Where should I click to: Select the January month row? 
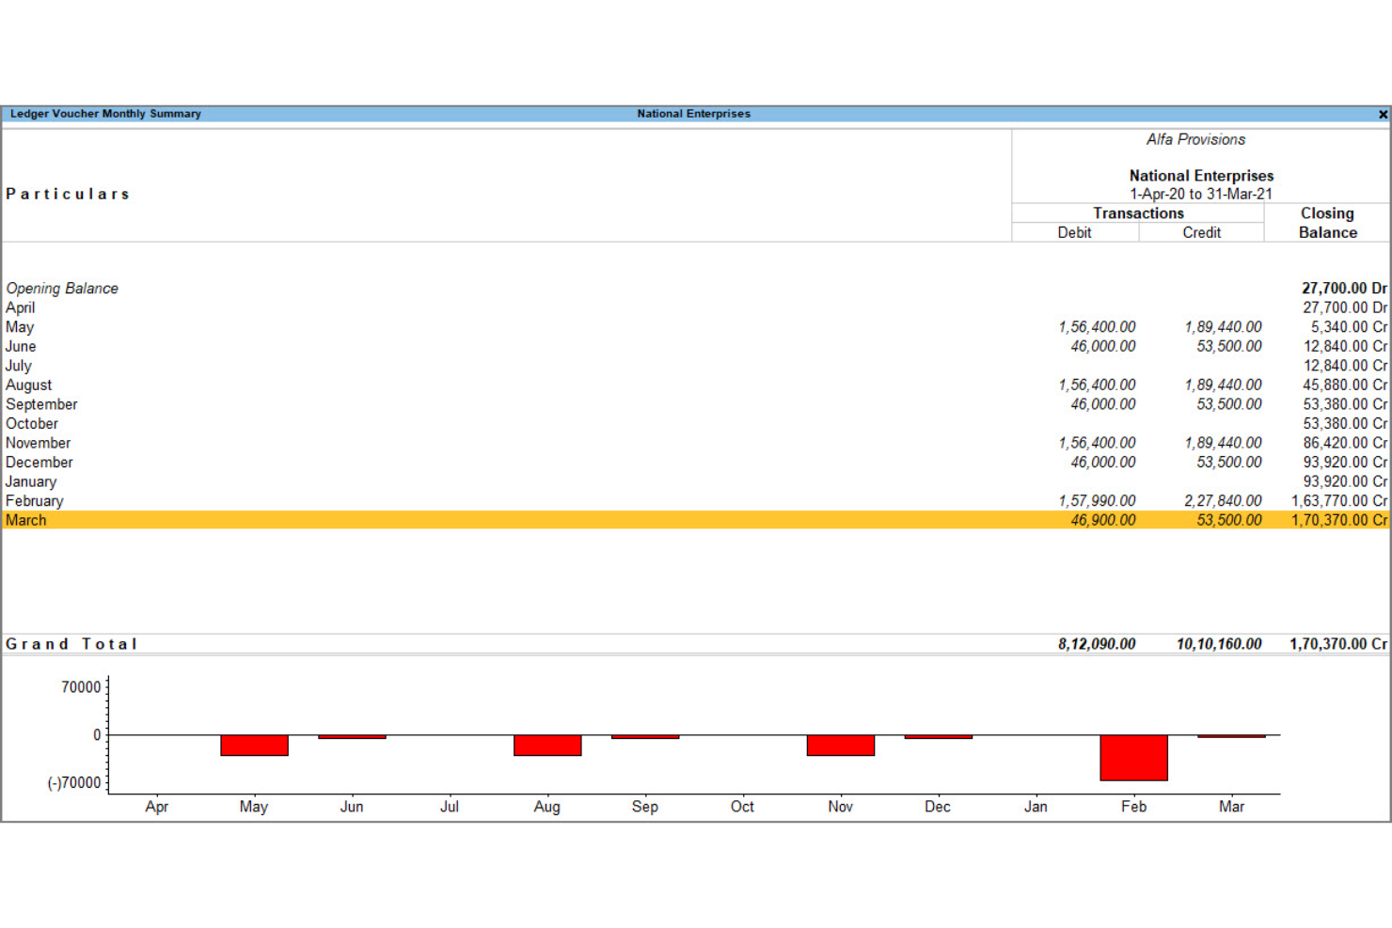(x=31, y=481)
